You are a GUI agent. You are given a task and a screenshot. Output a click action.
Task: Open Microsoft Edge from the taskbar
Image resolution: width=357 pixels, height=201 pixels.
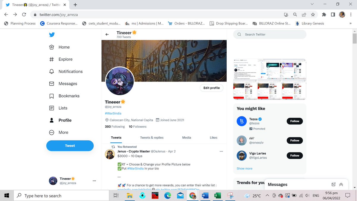pos(167,196)
